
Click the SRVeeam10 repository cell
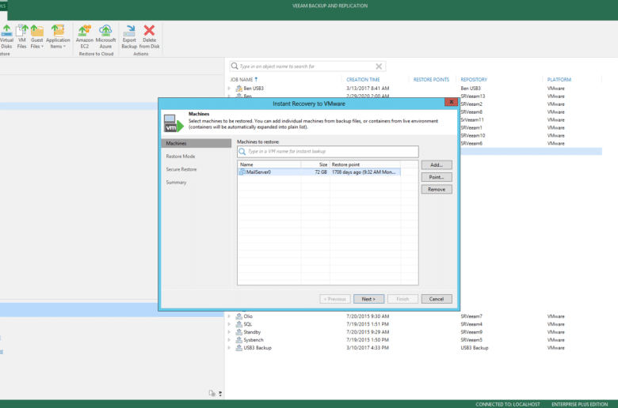(x=472, y=135)
